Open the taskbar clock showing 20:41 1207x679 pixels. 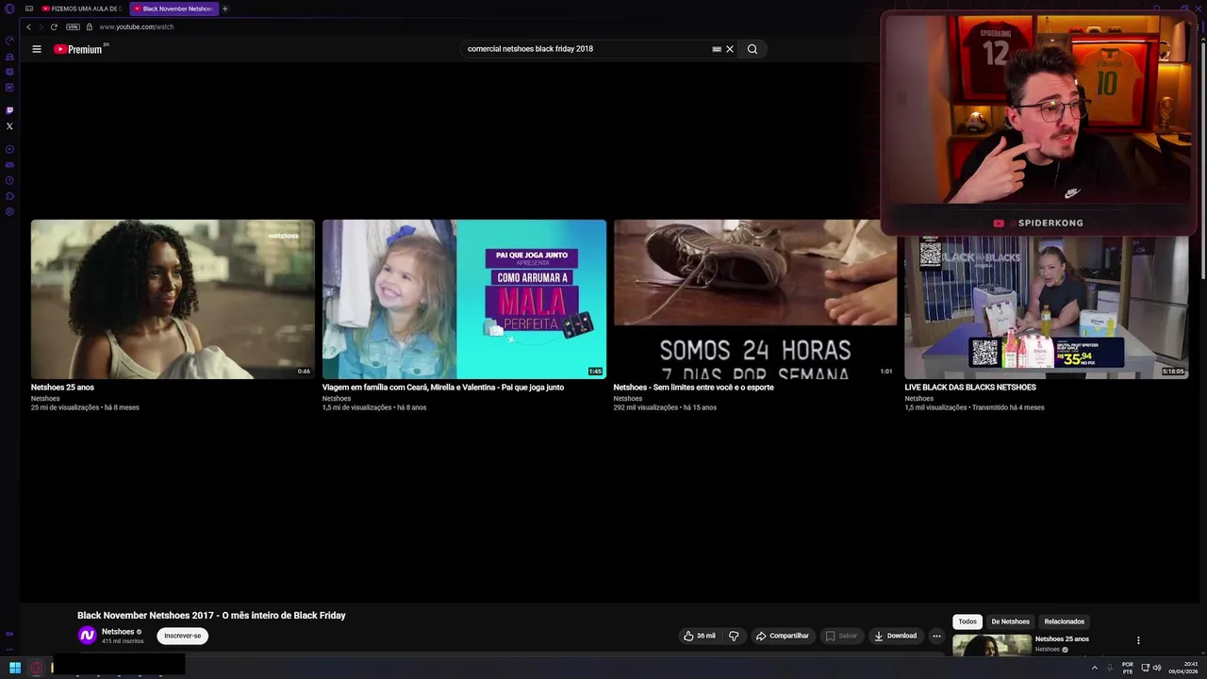click(1184, 668)
